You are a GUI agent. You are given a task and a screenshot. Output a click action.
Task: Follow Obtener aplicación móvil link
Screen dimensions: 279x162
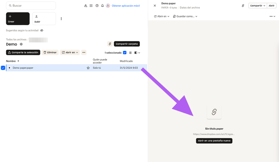click(126, 6)
